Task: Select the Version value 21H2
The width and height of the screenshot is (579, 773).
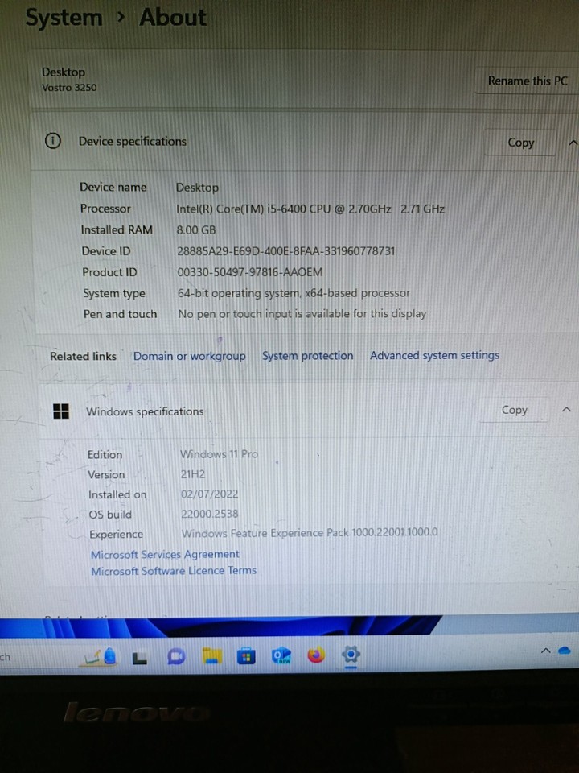Action: 193,474
